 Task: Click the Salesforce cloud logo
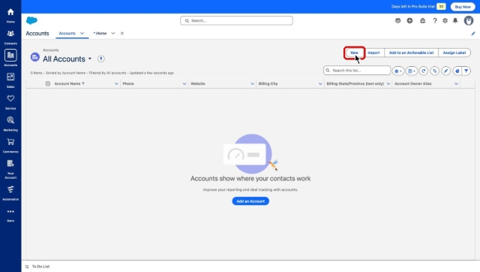point(31,20)
